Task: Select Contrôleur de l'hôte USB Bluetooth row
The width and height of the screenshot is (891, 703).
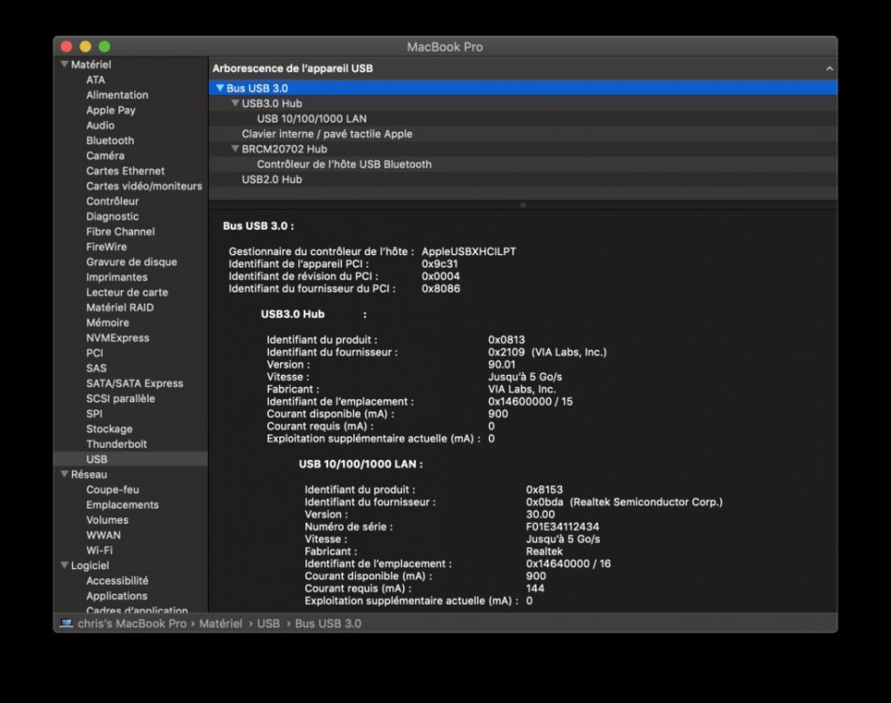Action: [523, 164]
